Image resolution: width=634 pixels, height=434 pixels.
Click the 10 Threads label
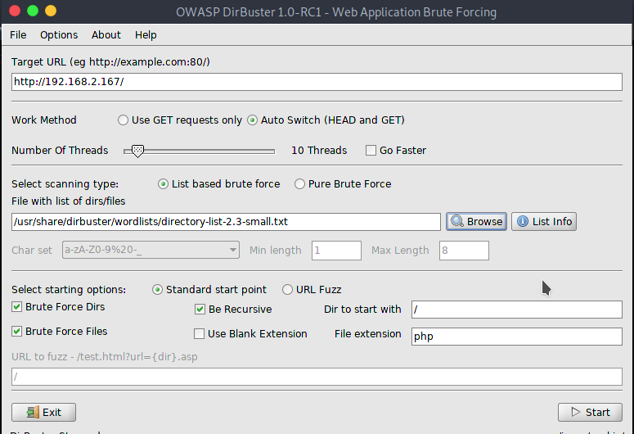319,150
